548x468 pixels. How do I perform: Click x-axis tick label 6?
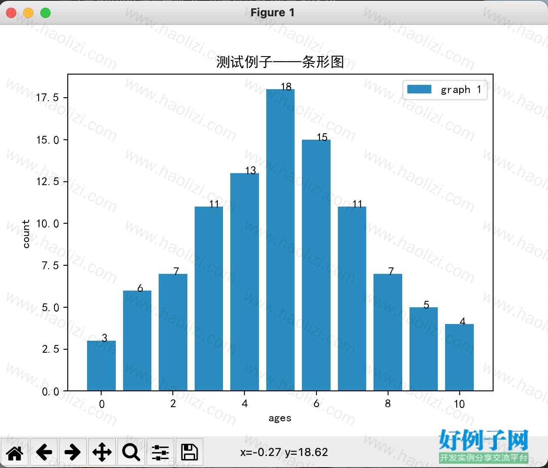click(316, 404)
